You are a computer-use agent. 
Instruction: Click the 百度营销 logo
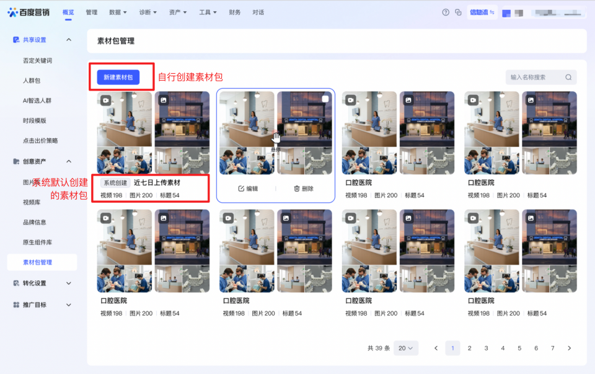tap(29, 12)
